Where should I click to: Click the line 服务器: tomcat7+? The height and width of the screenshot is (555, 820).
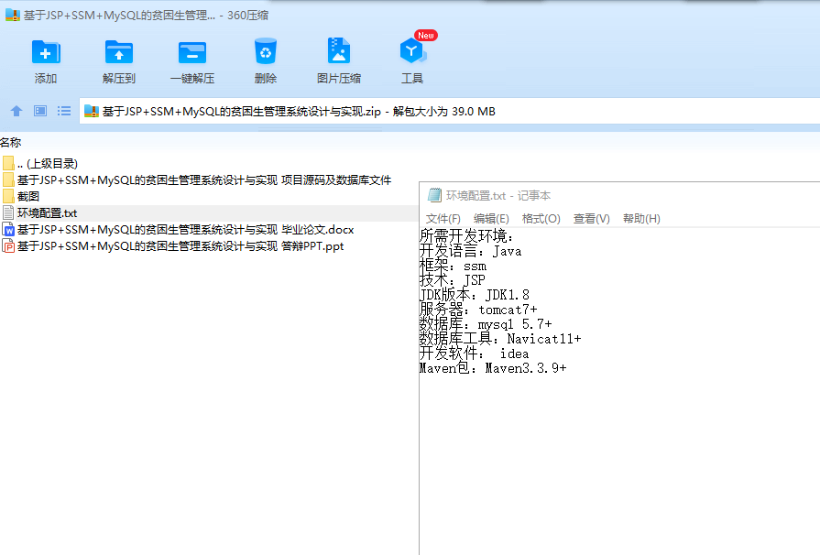pos(478,310)
